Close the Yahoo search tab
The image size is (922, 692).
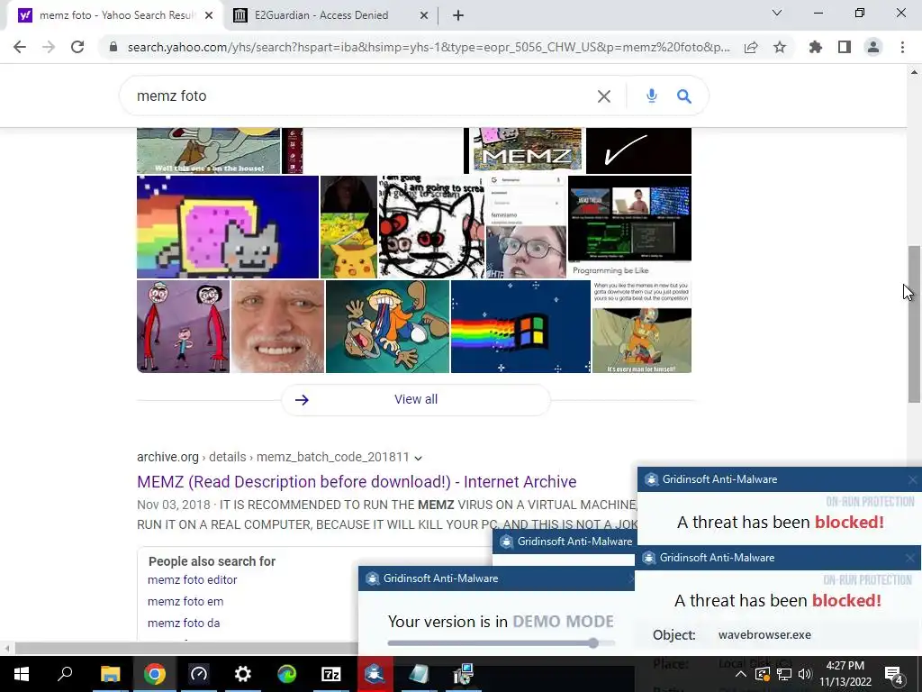209,16
